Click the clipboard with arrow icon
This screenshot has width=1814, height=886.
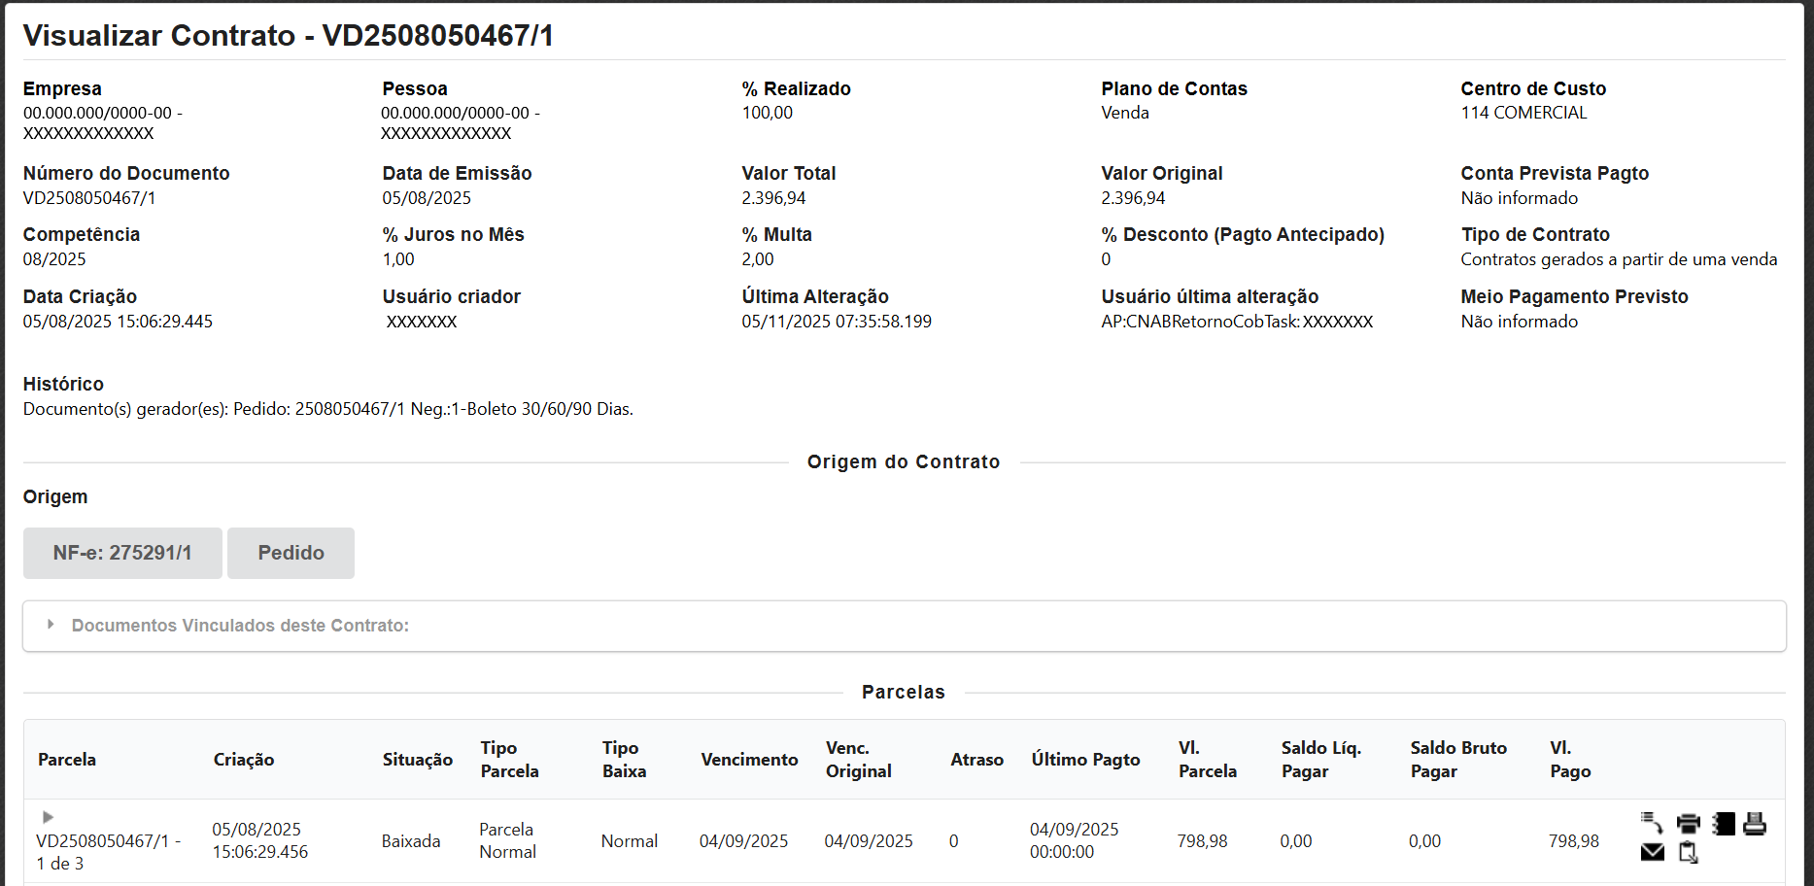[1689, 853]
